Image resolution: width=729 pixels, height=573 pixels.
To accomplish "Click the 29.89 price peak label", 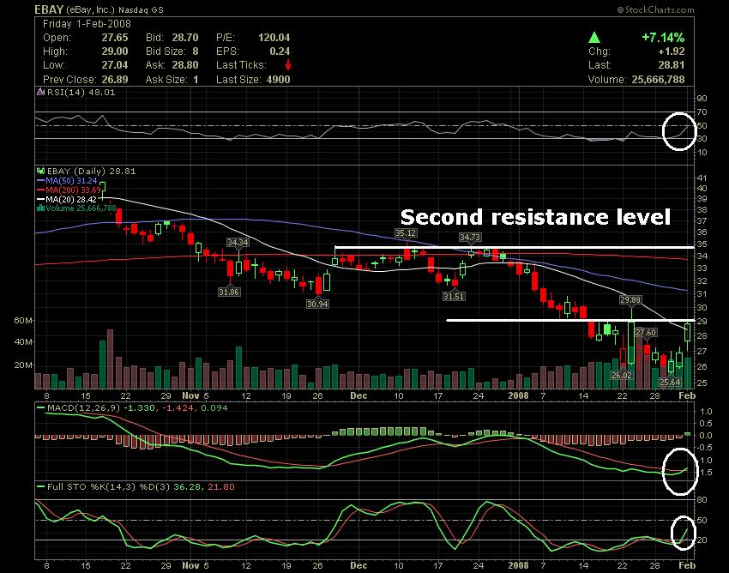I will [x=631, y=300].
